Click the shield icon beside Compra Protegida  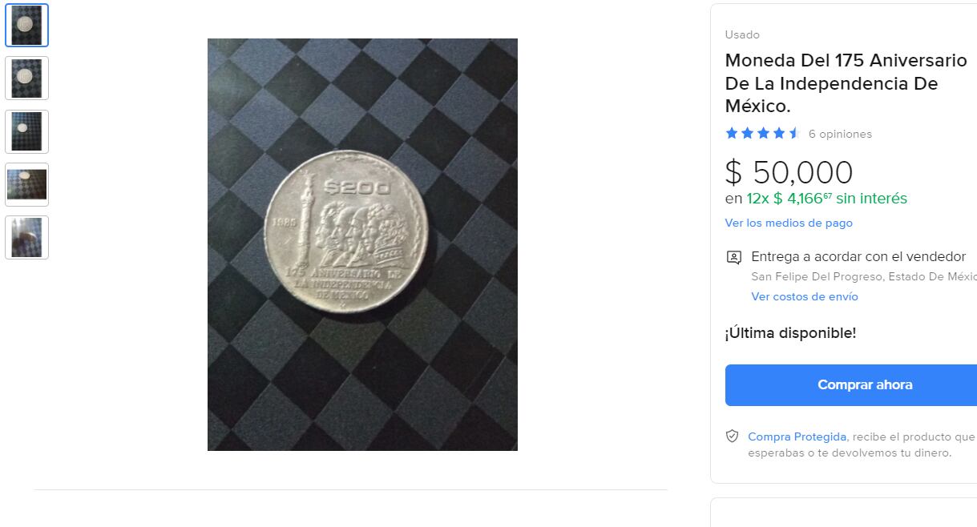tap(732, 436)
